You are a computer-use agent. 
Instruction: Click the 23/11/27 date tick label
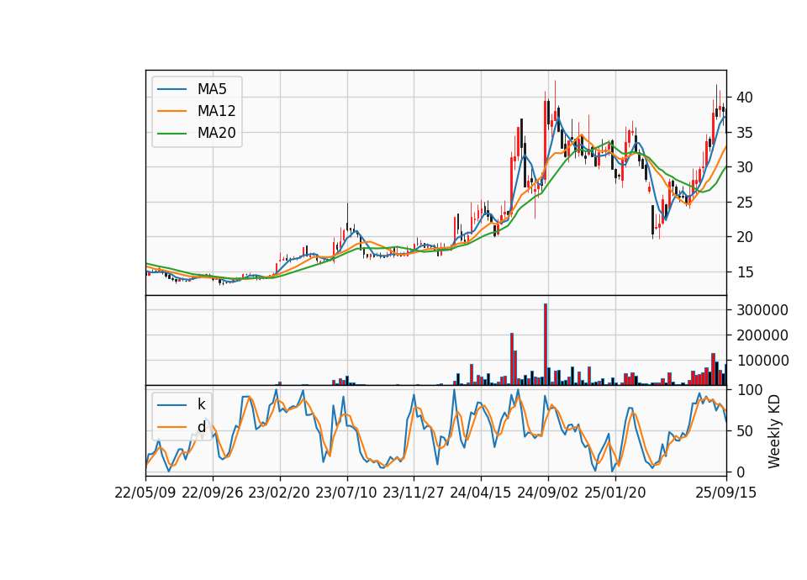coord(414,493)
